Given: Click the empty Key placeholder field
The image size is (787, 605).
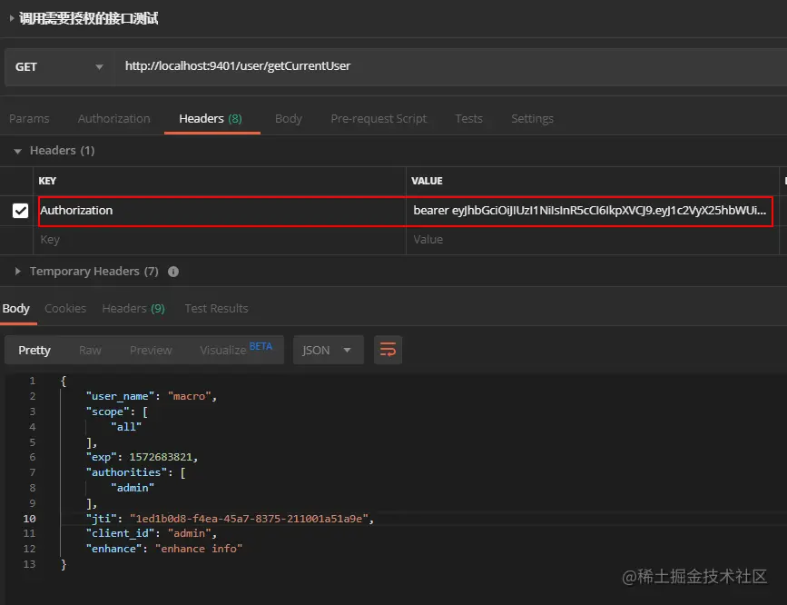Looking at the screenshot, I should click(220, 240).
